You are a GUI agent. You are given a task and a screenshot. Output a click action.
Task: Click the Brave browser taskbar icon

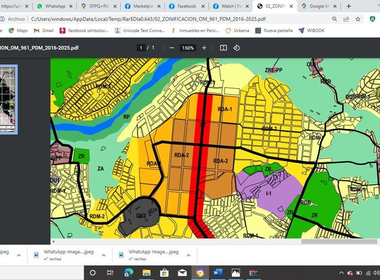(x=200, y=273)
